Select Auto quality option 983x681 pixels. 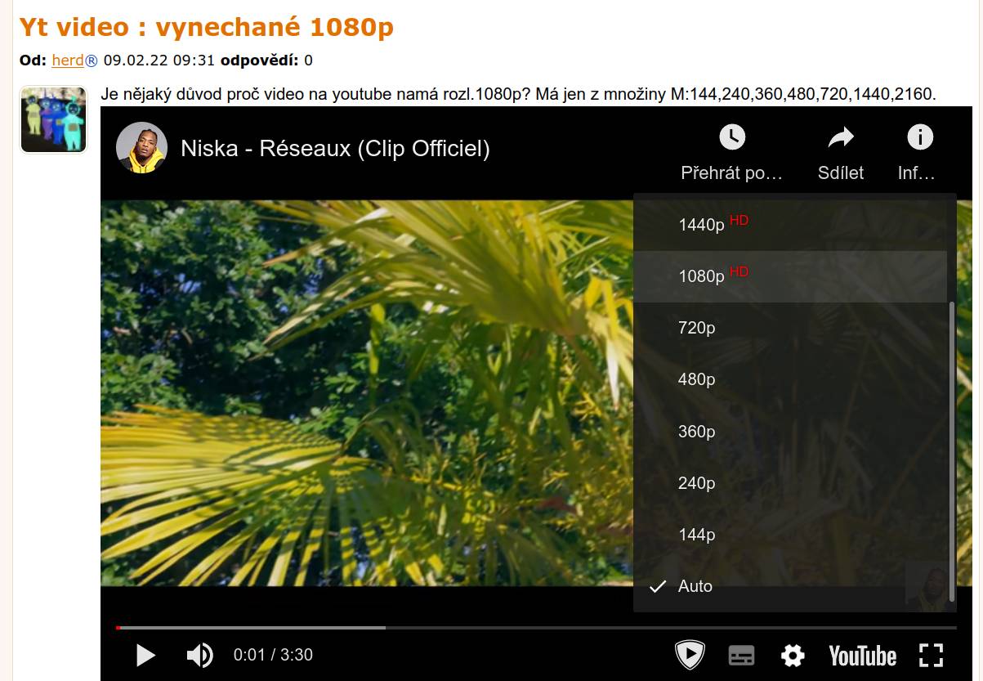pos(790,585)
